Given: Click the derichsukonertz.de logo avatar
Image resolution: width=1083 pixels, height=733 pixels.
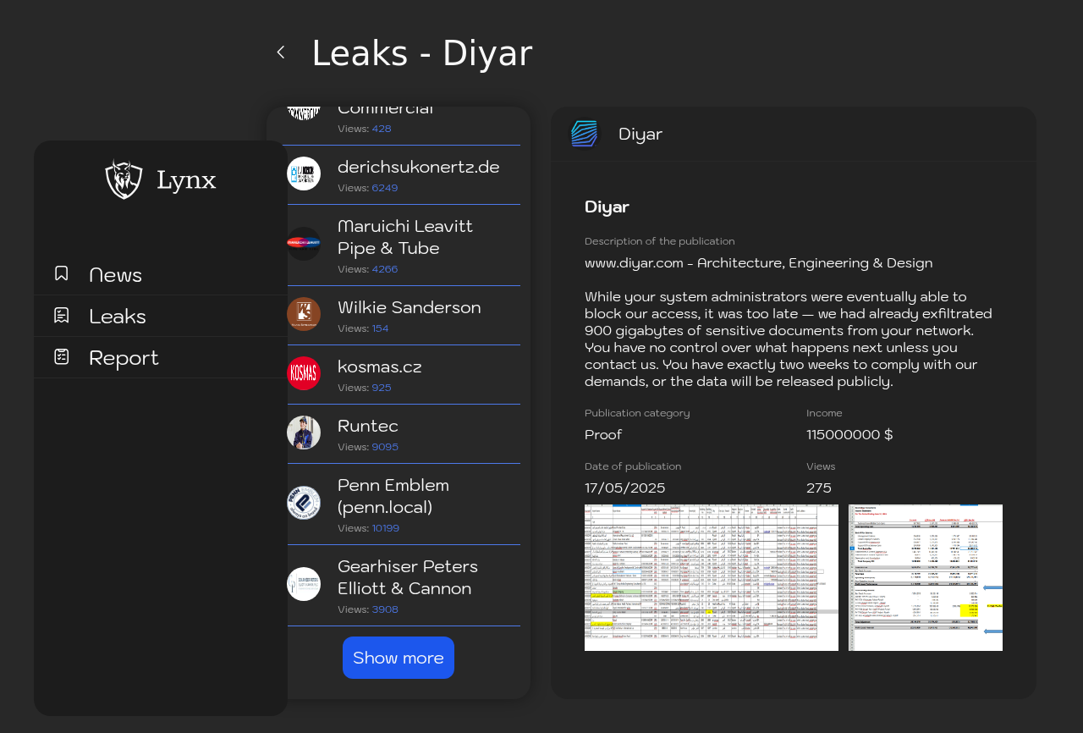Looking at the screenshot, I should 304,174.
